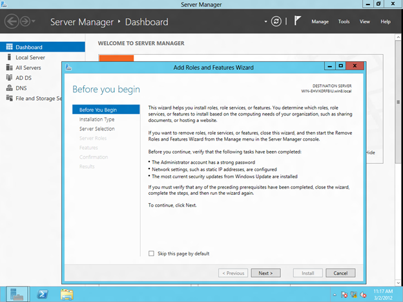This screenshot has width=403, height=302.
Task: Open the dropdown arrow beside the refresh icon
Action: [x=267, y=21]
